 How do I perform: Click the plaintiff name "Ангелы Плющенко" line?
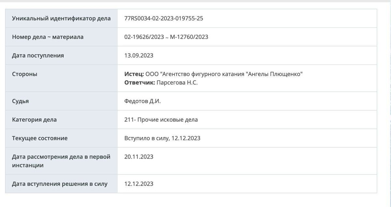(214, 74)
